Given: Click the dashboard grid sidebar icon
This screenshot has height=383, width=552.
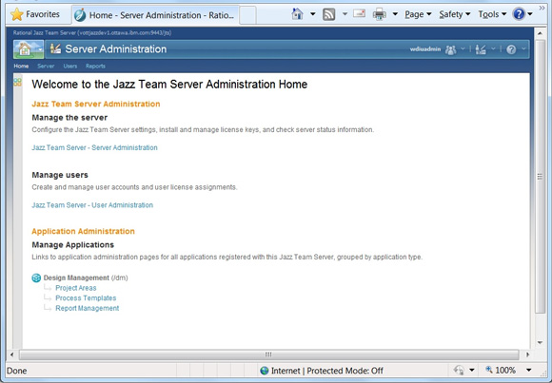Looking at the screenshot, I should (17, 83).
